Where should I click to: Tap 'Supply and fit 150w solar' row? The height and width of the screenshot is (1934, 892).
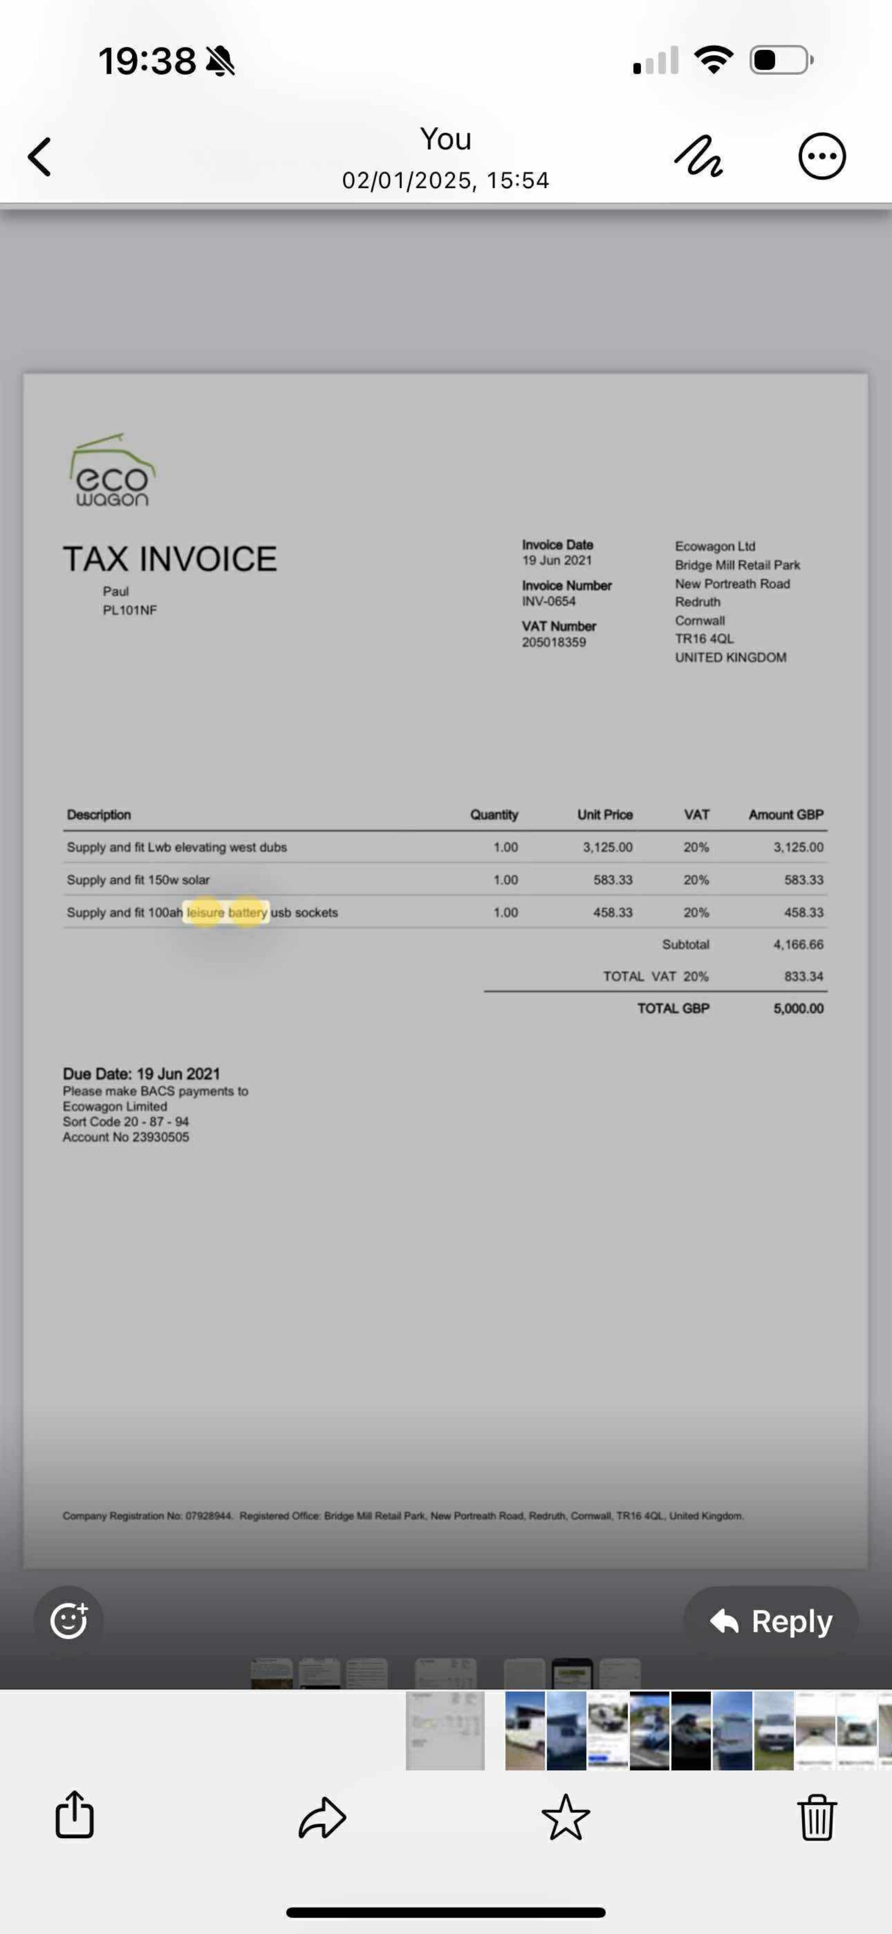tap(445, 879)
